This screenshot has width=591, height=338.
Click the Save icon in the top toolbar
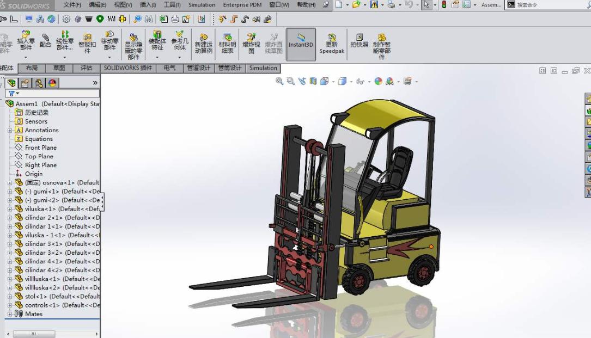point(374,4)
